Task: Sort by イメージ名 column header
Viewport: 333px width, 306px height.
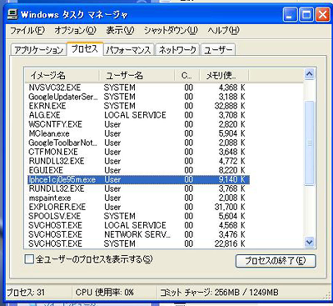Action: pyautogui.click(x=62, y=75)
